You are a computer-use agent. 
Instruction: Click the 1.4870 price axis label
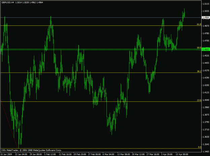pyautogui.click(x=206, y=26)
